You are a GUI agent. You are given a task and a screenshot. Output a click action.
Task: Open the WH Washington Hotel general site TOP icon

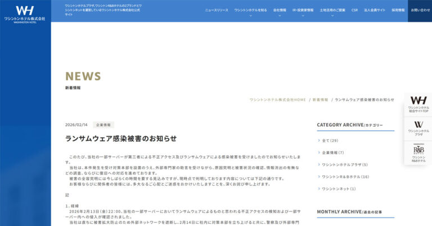[418, 104]
